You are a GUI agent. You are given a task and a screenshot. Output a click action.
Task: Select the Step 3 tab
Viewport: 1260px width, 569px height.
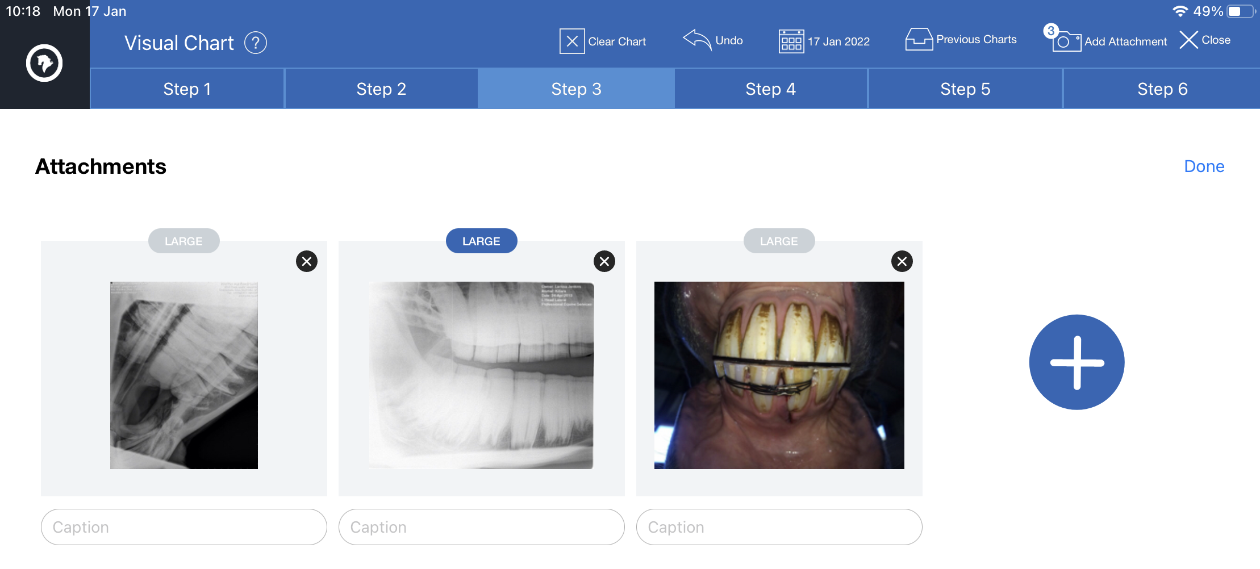coord(576,89)
